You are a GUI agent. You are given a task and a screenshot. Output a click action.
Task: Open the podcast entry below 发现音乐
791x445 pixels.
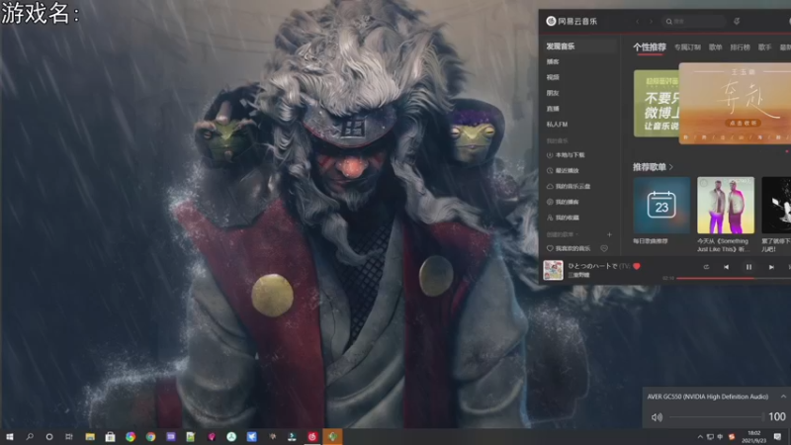tap(553, 61)
